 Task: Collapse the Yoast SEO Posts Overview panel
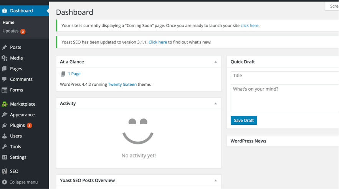tap(215, 181)
